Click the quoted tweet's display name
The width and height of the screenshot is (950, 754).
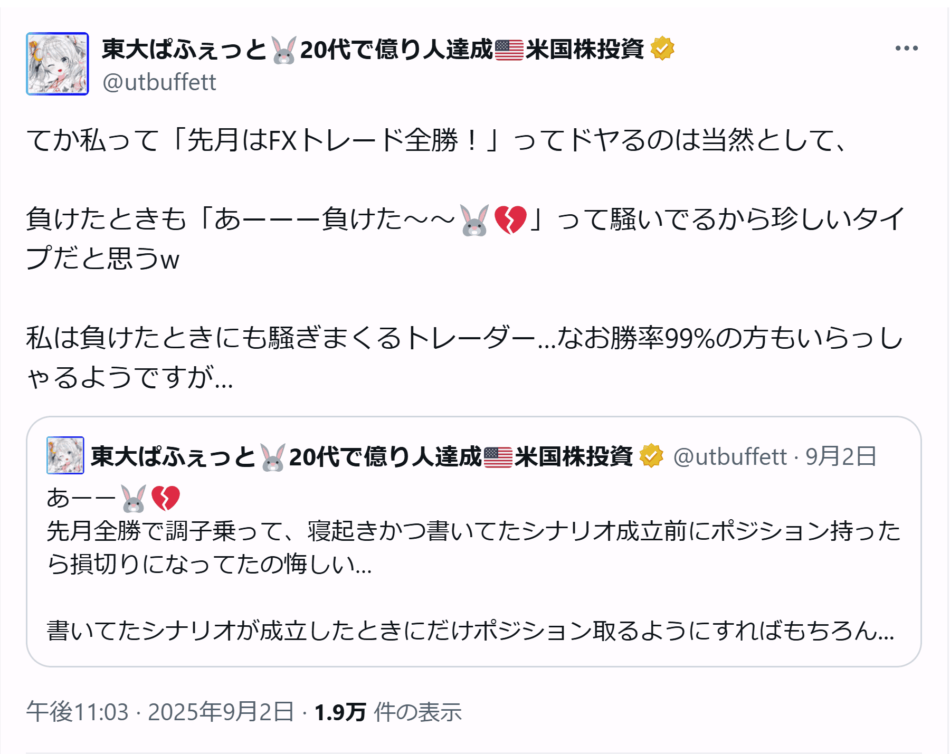click(x=173, y=456)
